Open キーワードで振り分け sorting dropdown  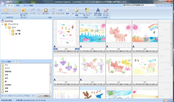click(87, 12)
